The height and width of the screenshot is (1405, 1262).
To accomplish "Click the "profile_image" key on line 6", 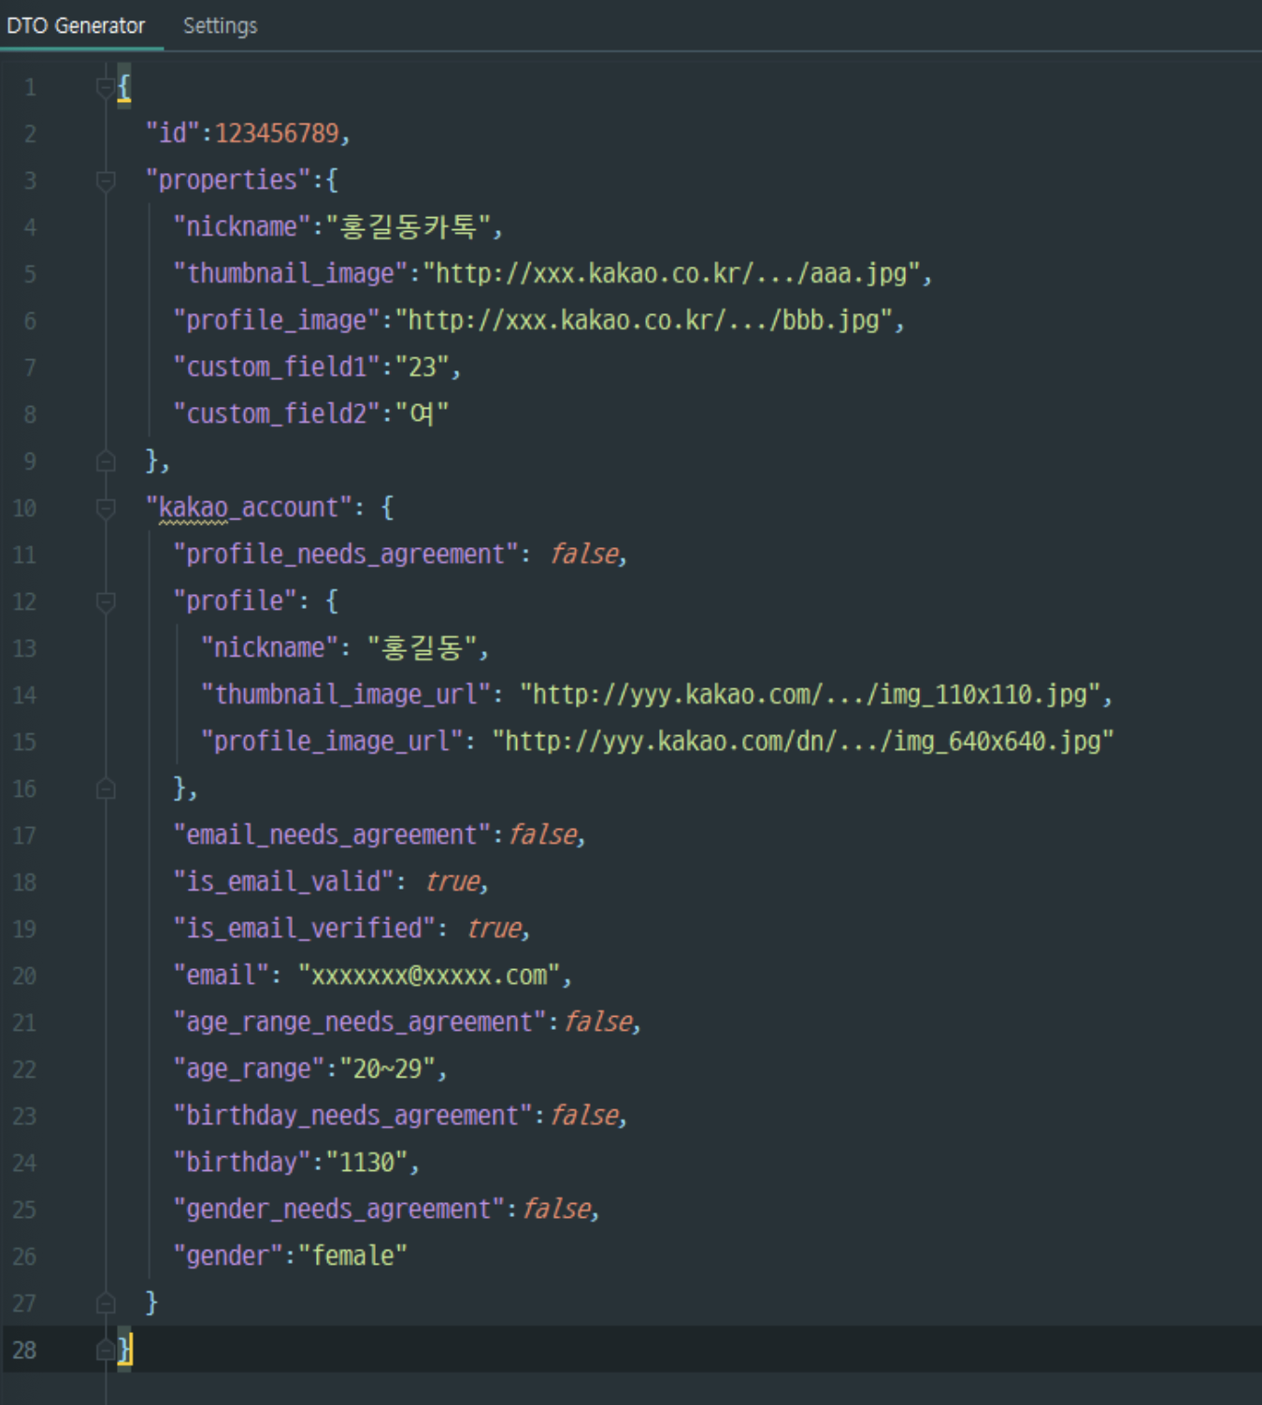I will click(x=277, y=321).
